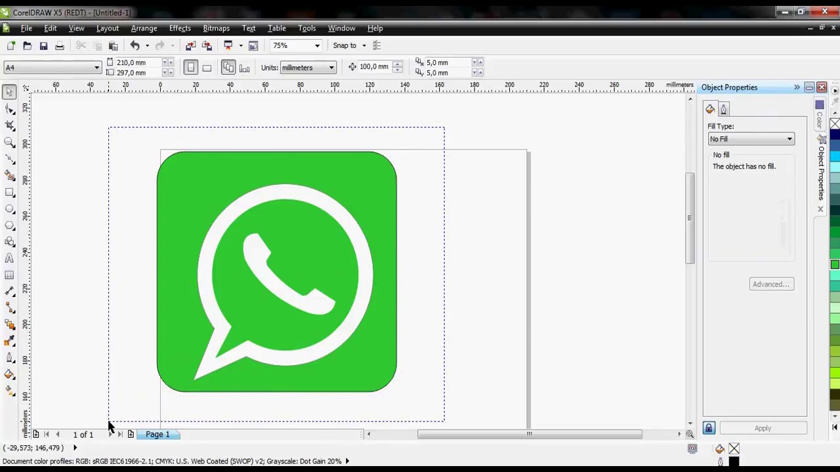Undo the last action
Viewport: 840px width, 472px height.
coord(135,45)
